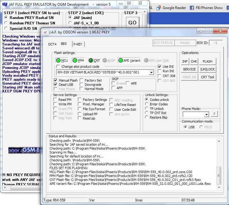Click the (UN)LOCK button
The width and height of the screenshot is (229, 205).
pos(207,69)
